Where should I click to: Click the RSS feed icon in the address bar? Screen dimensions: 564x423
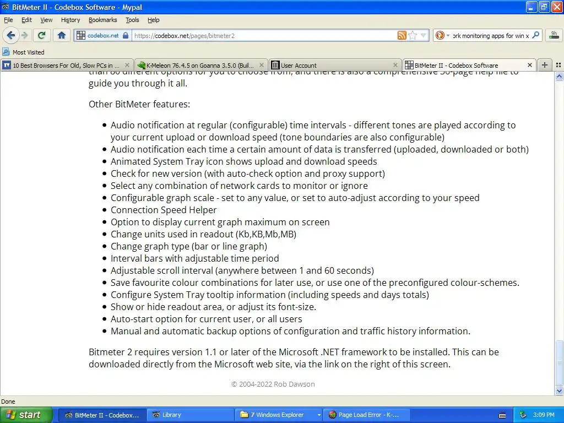(x=402, y=35)
